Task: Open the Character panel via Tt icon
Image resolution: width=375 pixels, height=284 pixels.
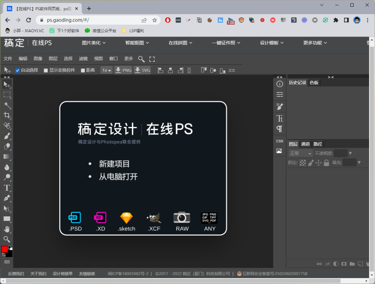Action: (x=280, y=118)
